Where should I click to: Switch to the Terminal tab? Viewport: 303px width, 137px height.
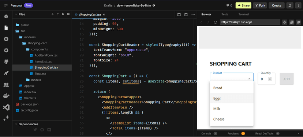(243, 14)
